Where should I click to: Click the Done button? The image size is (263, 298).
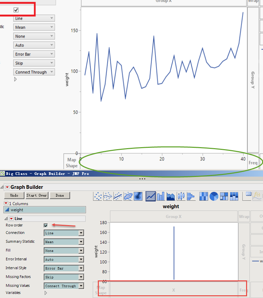coord(60,195)
